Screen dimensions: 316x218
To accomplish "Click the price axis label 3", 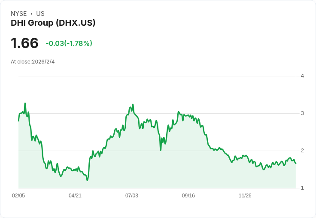I will tap(302, 113).
